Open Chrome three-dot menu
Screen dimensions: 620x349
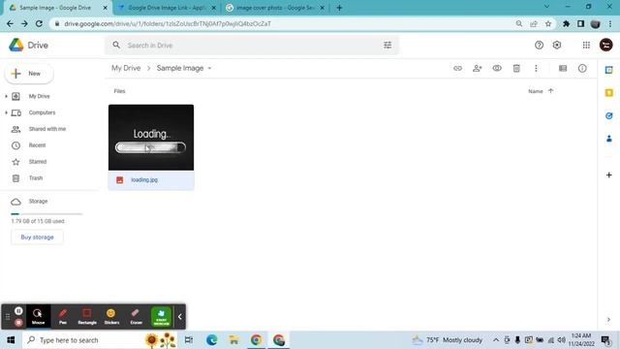tap(610, 23)
